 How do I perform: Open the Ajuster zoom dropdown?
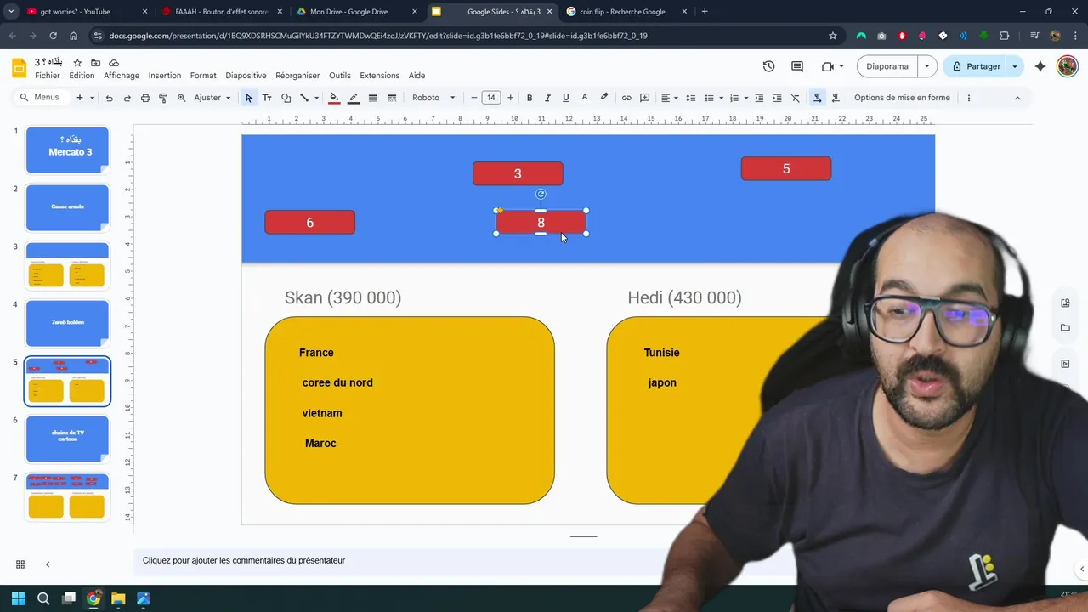pos(212,98)
